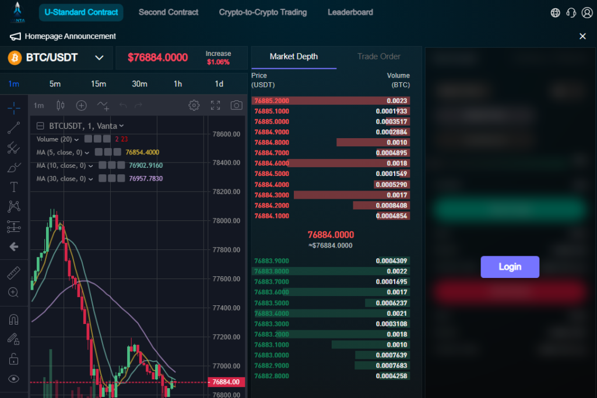The image size is (597, 398).
Task: Select the XABCD pattern tool
Action: click(x=14, y=207)
